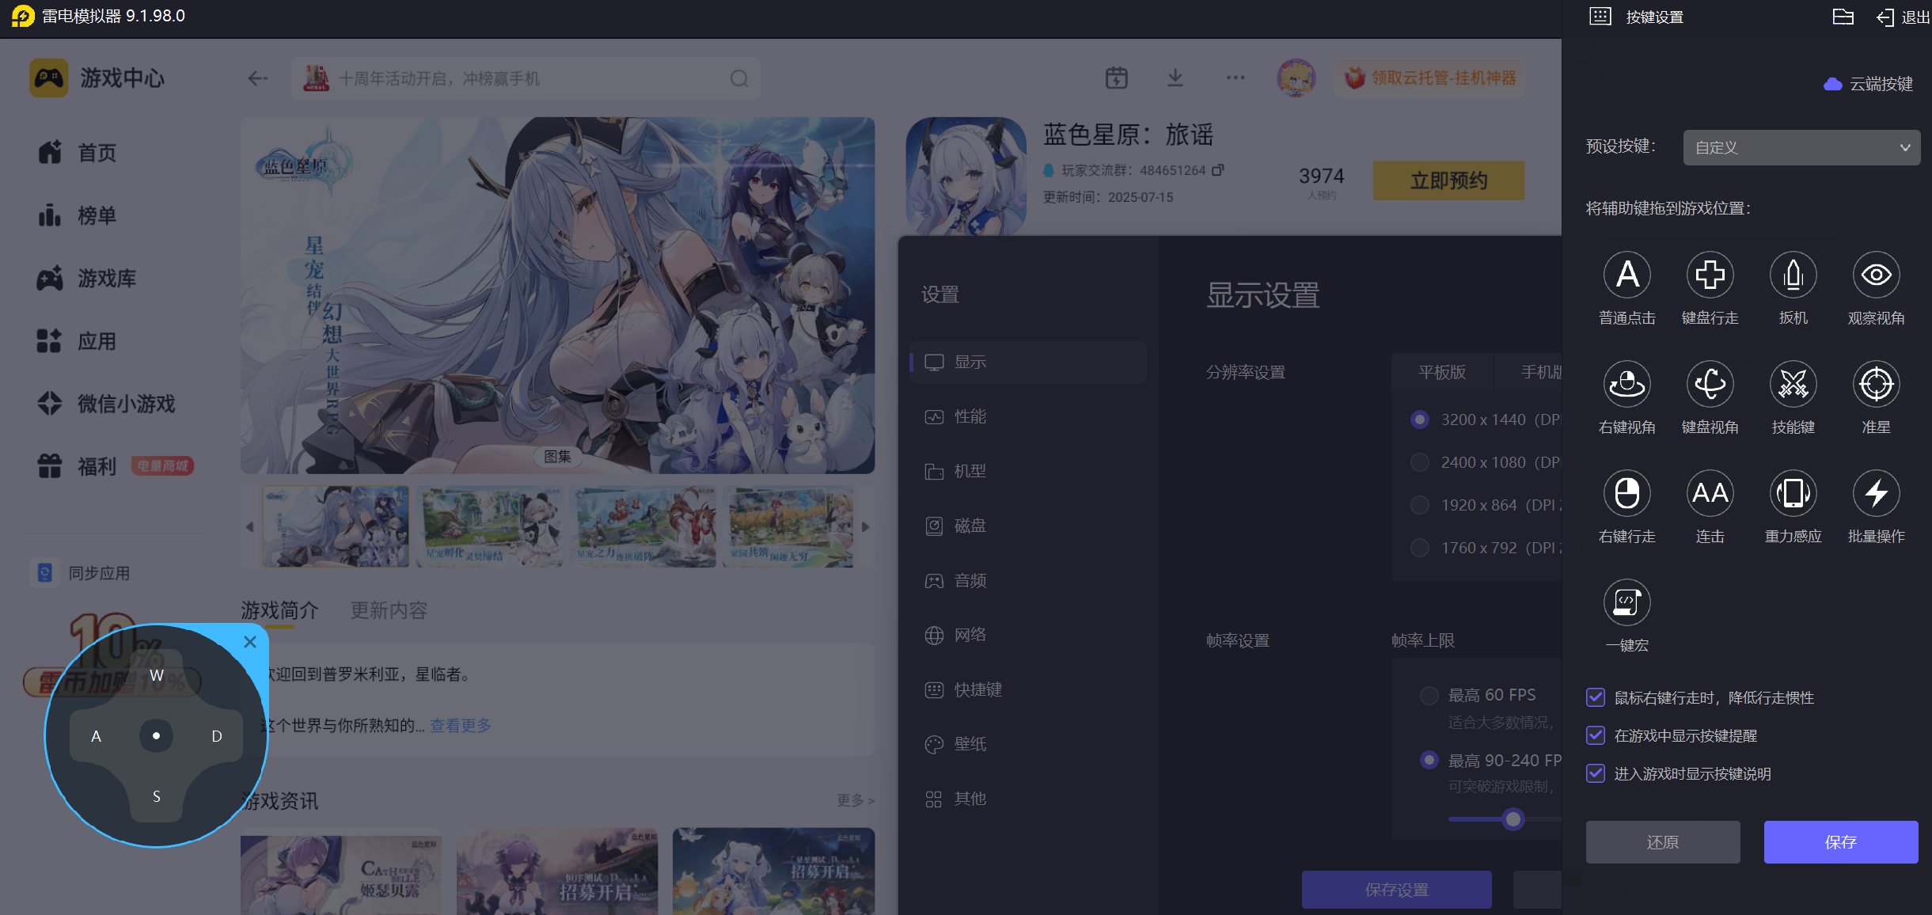This screenshot has width=1932, height=915.
Task: Open the 预设按键 自定义 dropdown
Action: [1801, 148]
